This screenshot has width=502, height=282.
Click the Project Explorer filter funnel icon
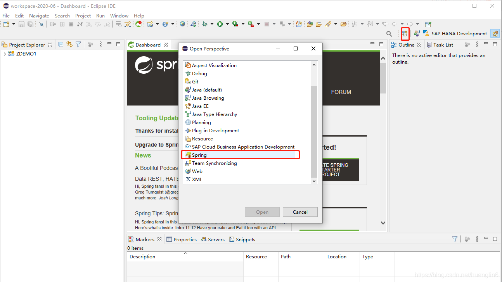(78, 45)
